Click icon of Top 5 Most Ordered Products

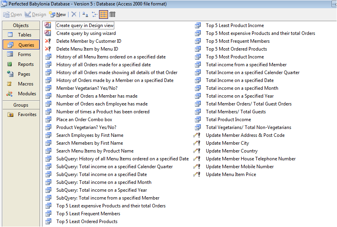click(x=198, y=49)
